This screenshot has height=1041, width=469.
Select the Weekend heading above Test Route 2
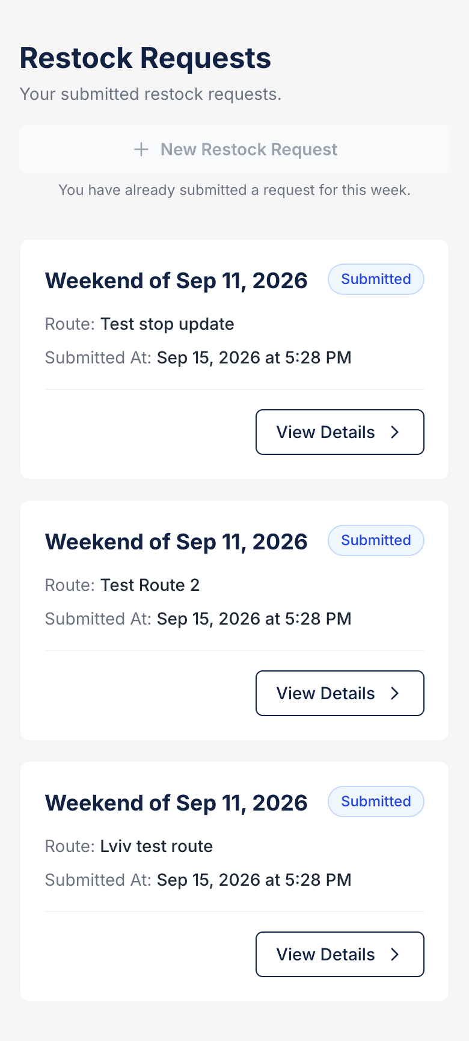pos(176,542)
